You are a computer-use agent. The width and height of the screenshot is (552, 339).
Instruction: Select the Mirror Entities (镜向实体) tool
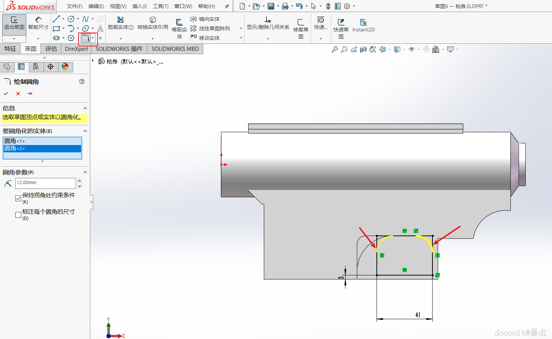(x=205, y=19)
